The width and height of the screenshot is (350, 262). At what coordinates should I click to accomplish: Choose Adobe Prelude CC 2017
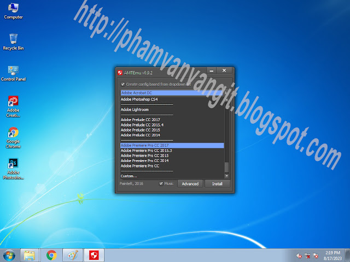click(x=172, y=120)
